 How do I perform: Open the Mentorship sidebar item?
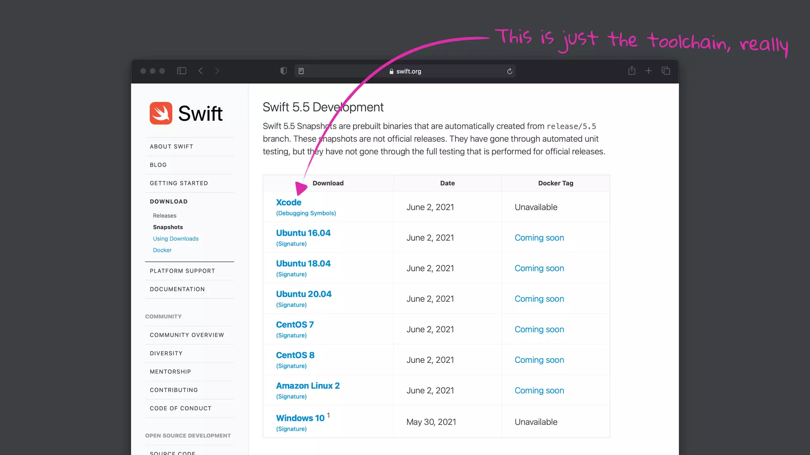(170, 372)
